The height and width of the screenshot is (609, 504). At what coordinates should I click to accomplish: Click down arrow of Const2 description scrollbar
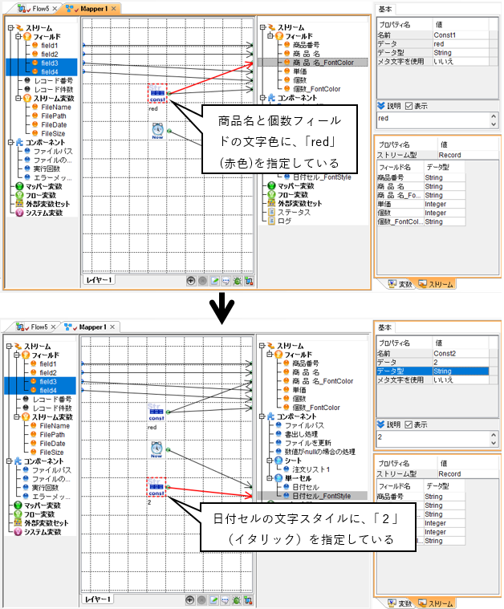pyautogui.click(x=494, y=443)
